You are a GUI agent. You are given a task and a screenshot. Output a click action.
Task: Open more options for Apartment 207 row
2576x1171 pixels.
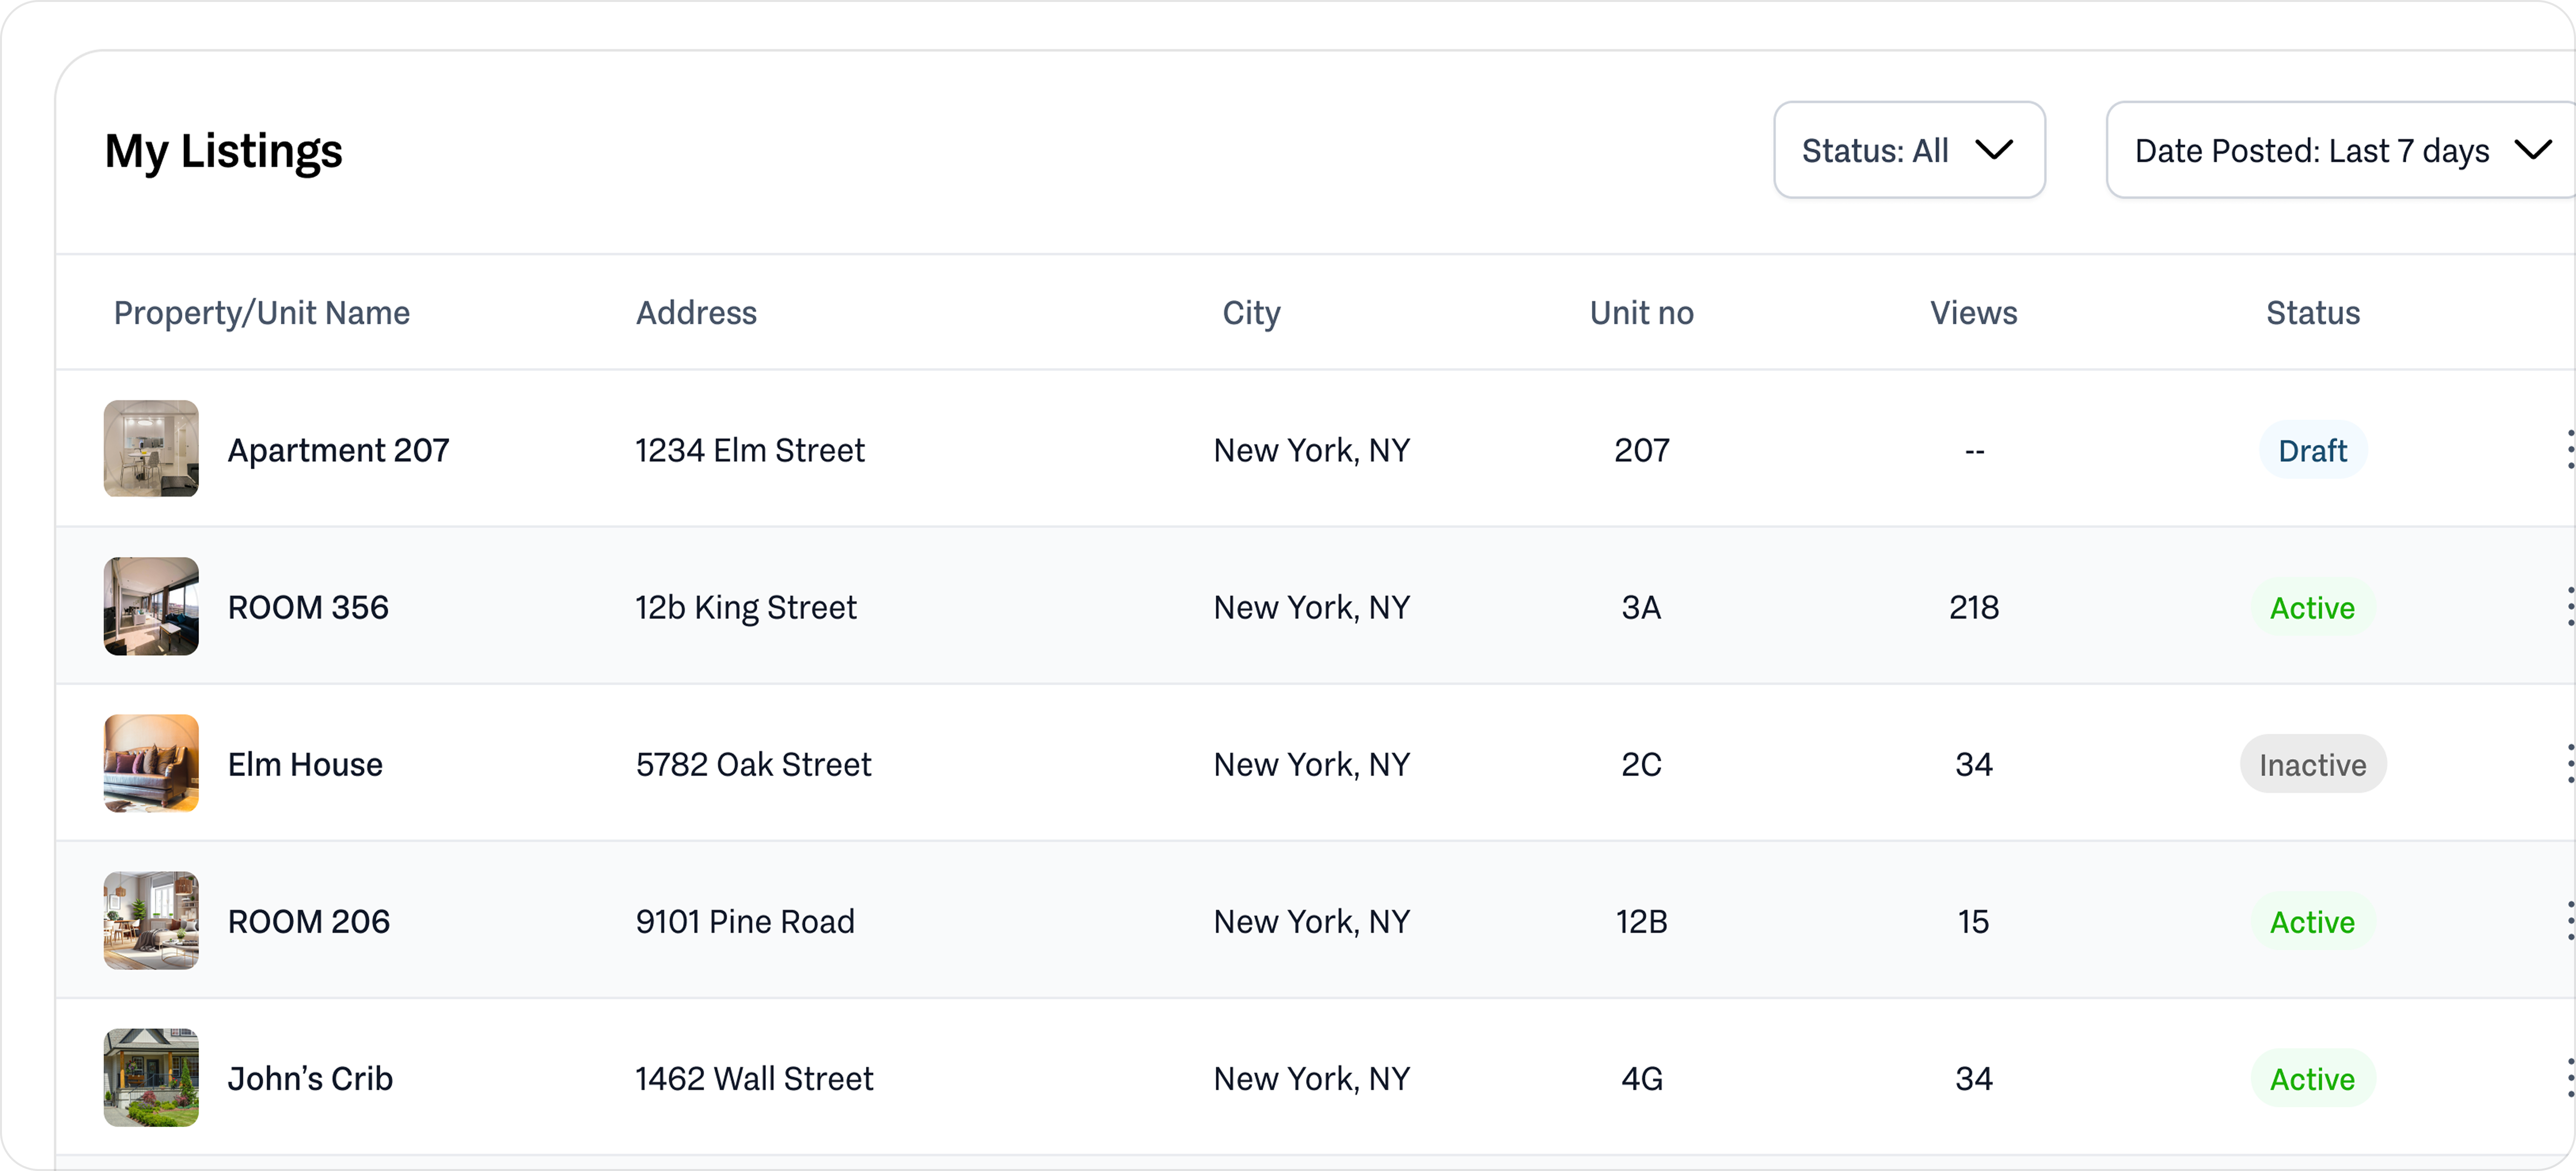click(x=2570, y=450)
